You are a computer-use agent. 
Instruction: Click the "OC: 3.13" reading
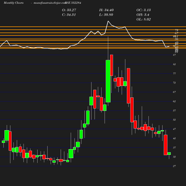tap(144, 10)
